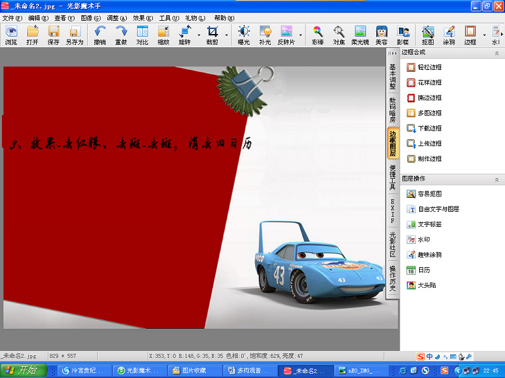505x378 pixels.
Task: Click the 保存 (Save) toolbar icon
Action: tap(54, 35)
